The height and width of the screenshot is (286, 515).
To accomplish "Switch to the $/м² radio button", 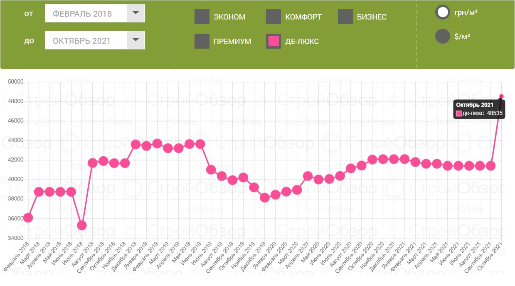I will pos(443,36).
